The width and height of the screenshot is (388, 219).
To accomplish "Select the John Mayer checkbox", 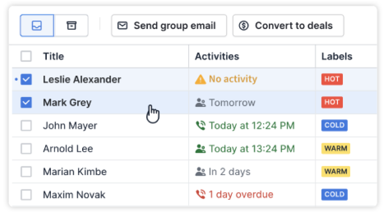I will [x=26, y=126].
